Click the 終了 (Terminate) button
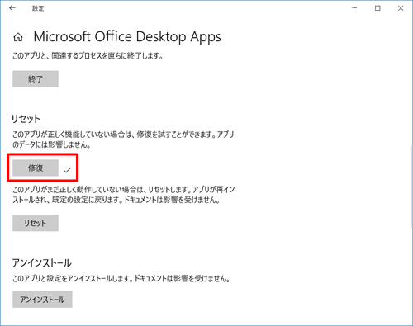The image size is (413, 326). (36, 79)
